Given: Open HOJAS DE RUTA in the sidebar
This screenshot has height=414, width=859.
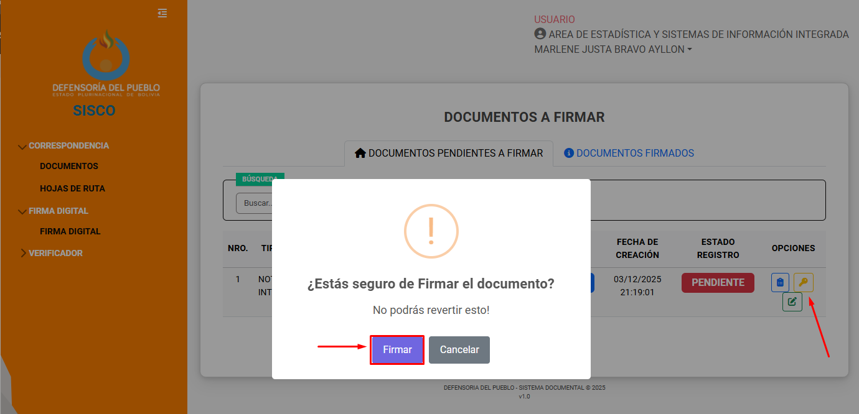Looking at the screenshot, I should click(x=72, y=188).
